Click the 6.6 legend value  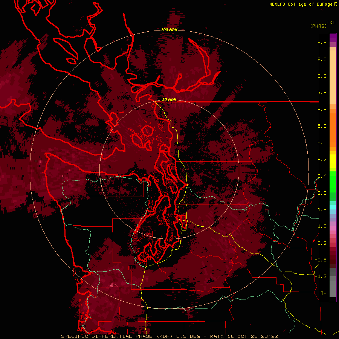coord(322,109)
